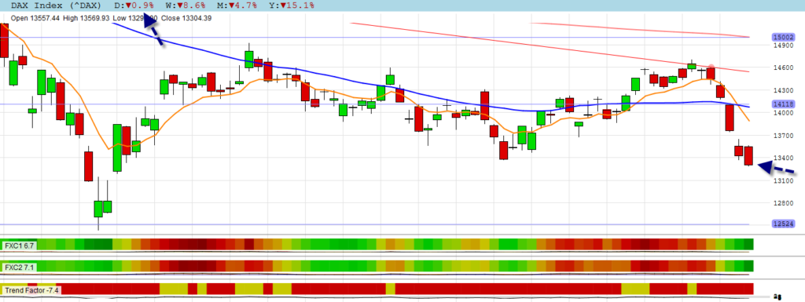The image size is (805, 302).
Task: Click the 12800 price axis label
Action: coord(784,203)
